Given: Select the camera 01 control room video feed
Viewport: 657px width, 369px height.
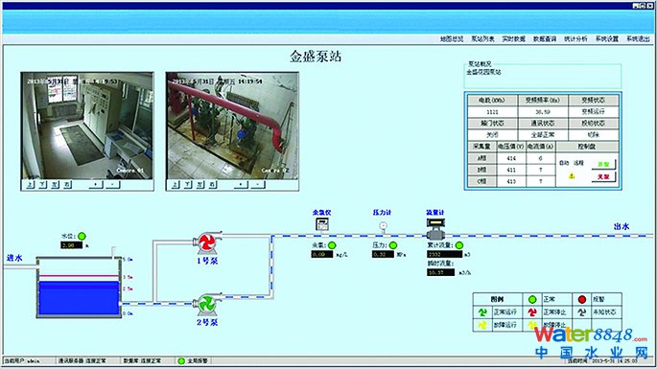Looking at the screenshot, I should (87, 126).
